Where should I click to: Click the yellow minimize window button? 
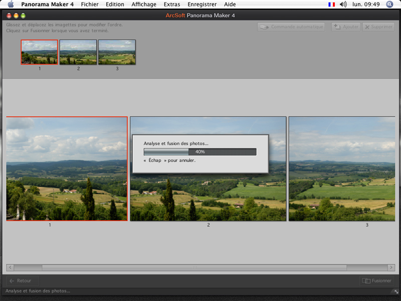point(16,16)
